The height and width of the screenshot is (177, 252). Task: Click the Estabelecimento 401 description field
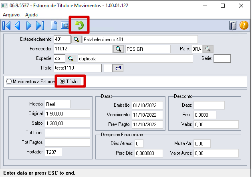pyautogui.click(x=140, y=40)
